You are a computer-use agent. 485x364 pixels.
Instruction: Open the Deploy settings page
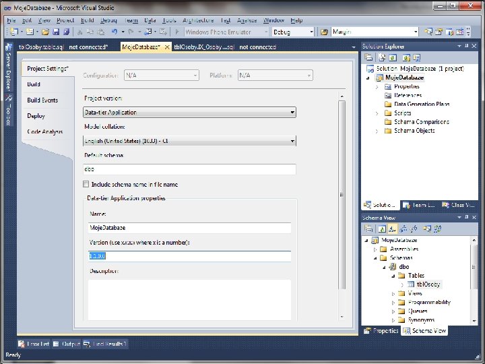(36, 116)
